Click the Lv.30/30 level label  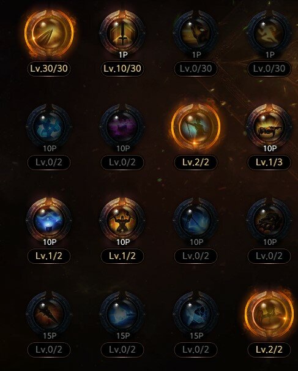click(49, 69)
